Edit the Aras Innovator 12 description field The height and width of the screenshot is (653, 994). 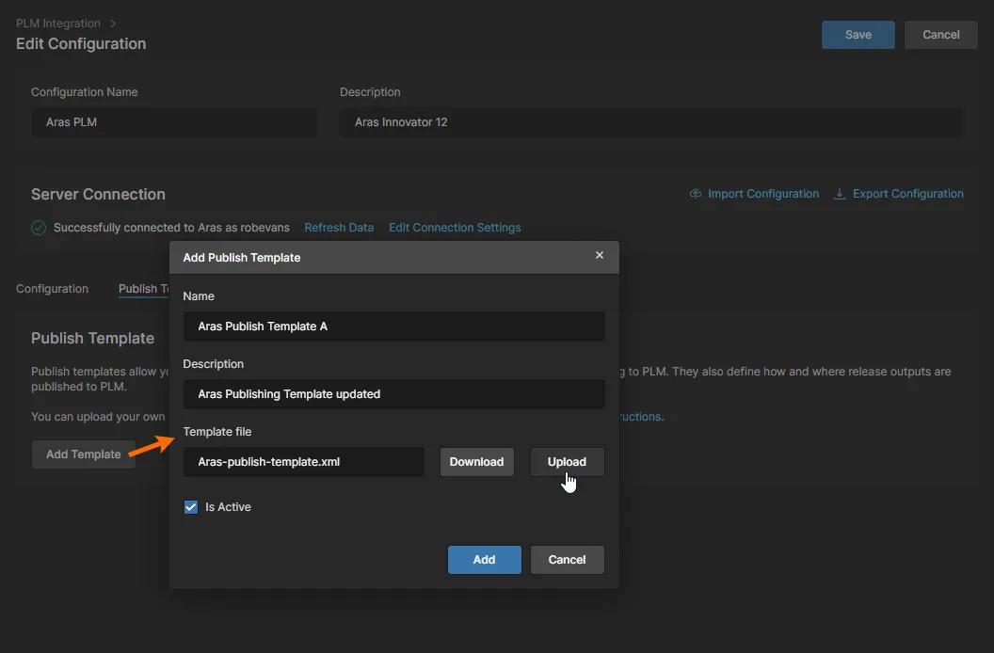point(651,121)
